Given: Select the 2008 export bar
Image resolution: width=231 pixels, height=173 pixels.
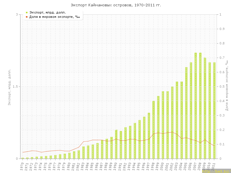Looking at the screenshot, I should coord(200,106).
